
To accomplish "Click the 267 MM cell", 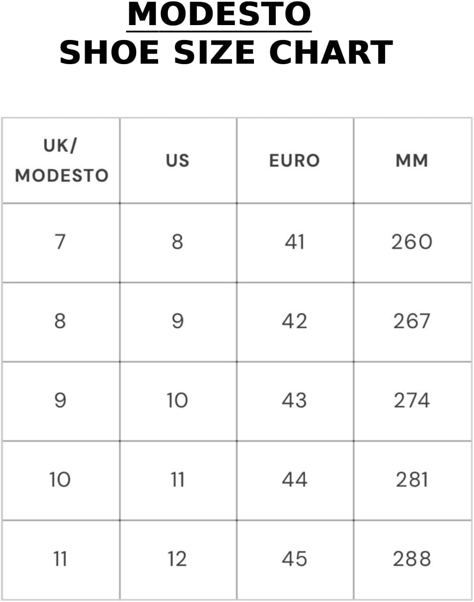I will coord(412,321).
